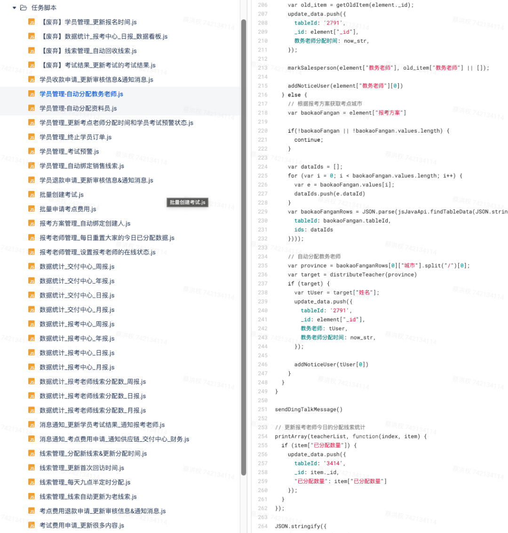Open 数据统计_报考中心_日报.js file
The width and height of the screenshot is (508, 533).
77,353
